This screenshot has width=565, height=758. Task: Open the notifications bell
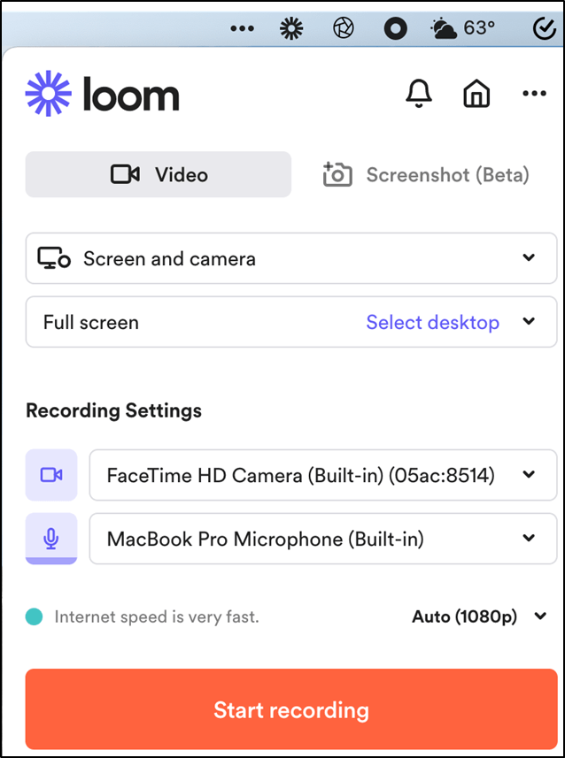(x=419, y=95)
